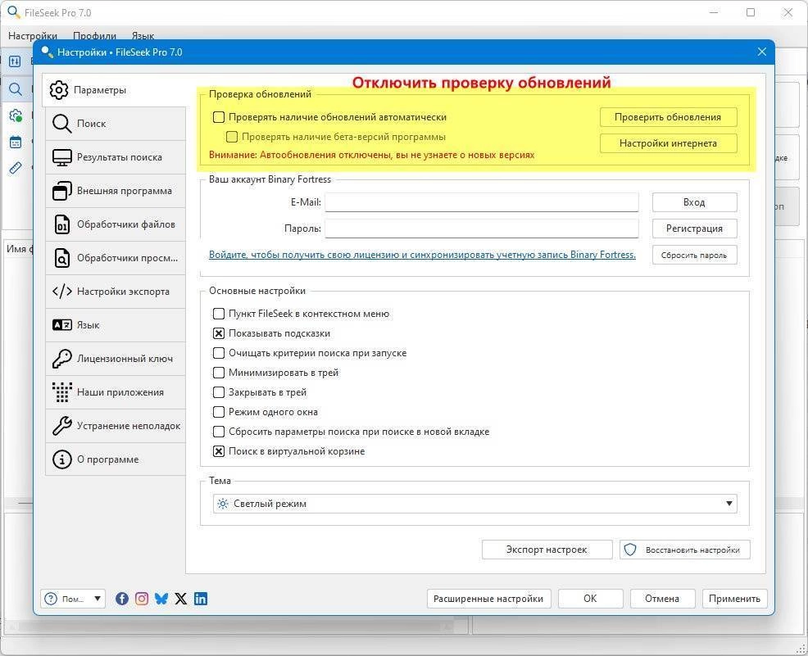This screenshot has width=808, height=656.
Task: Click the wrench icon beside Устранение неполадок
Action: pos(61,426)
